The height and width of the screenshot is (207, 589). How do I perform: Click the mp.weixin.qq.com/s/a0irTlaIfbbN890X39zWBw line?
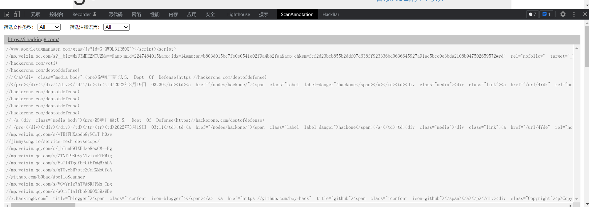[x=59, y=191]
